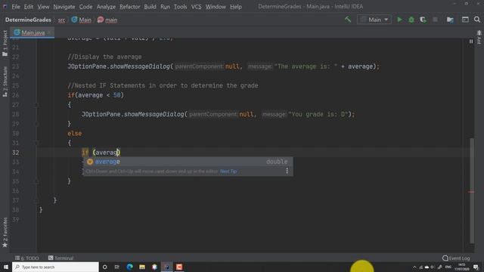Click the main method breadcrumb
Screen dimensions: 484x272
107,20
